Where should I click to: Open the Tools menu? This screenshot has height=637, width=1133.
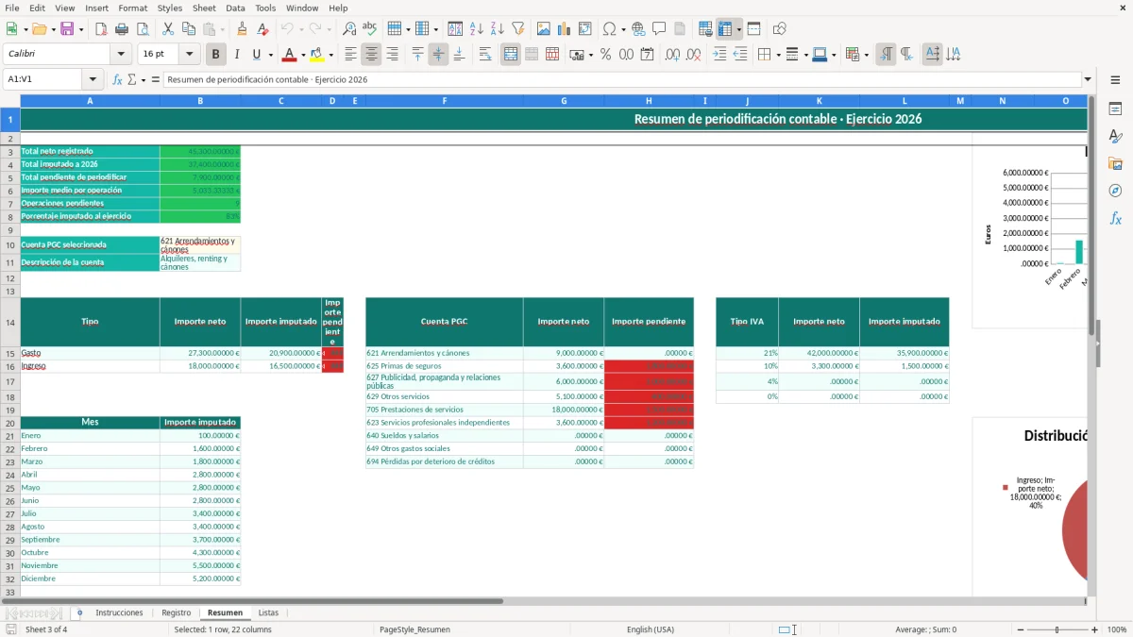click(265, 8)
